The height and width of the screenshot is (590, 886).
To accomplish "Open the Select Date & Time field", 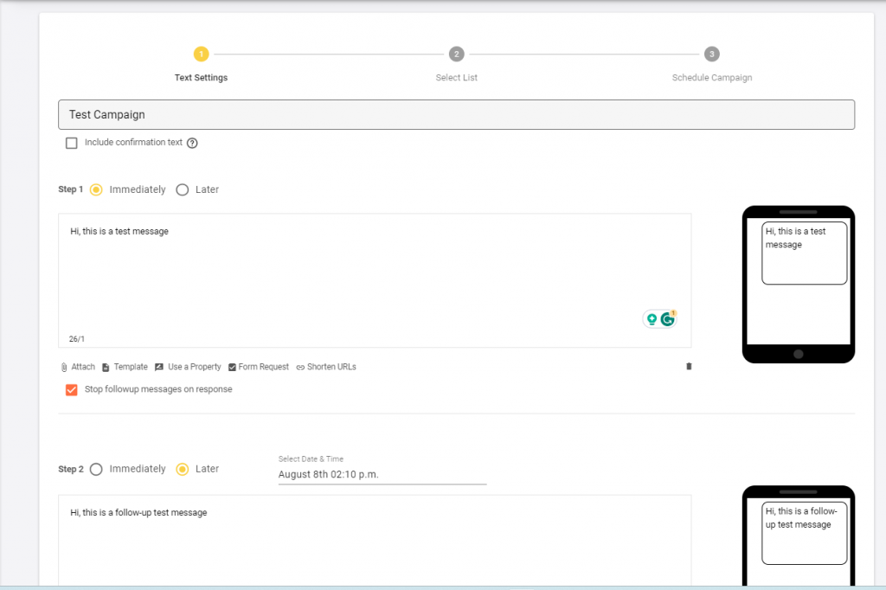I will point(382,474).
